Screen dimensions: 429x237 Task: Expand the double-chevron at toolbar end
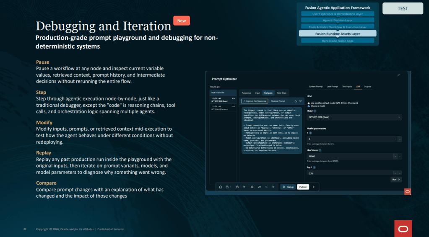(314, 187)
